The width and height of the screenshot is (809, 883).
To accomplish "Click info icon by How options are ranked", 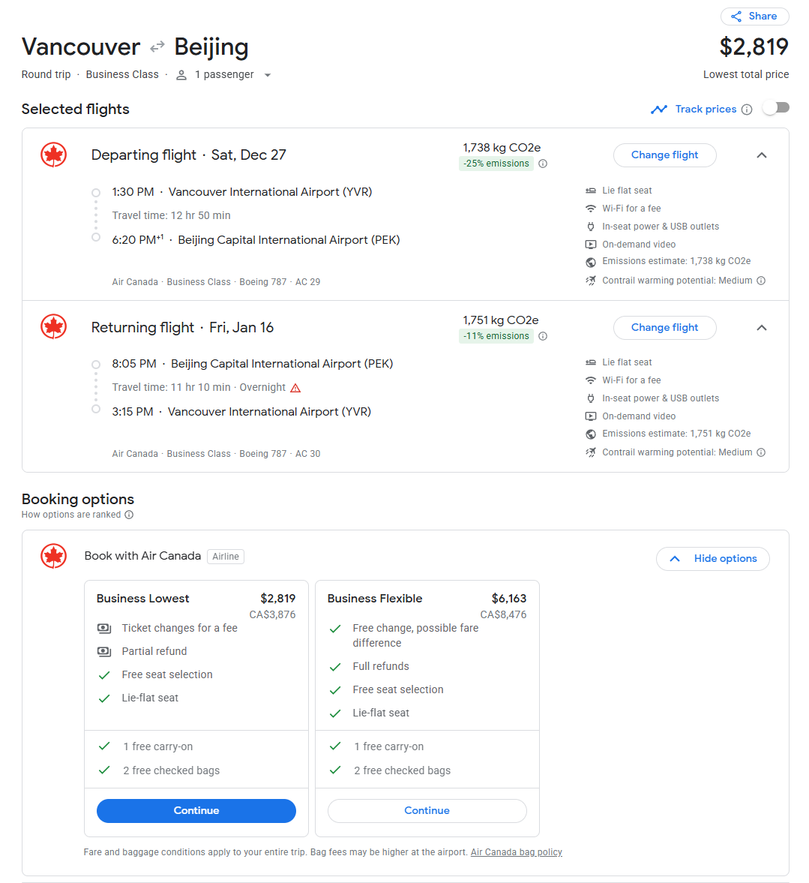I will coord(129,515).
